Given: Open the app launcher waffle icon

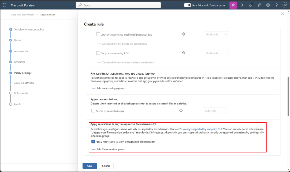Looking at the screenshot, I should point(5,5).
